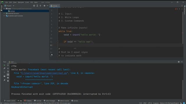Image resolution: width=186 pixels, height=104 pixels.
Task: Clear Run console with trash icon
Action: [8, 81]
